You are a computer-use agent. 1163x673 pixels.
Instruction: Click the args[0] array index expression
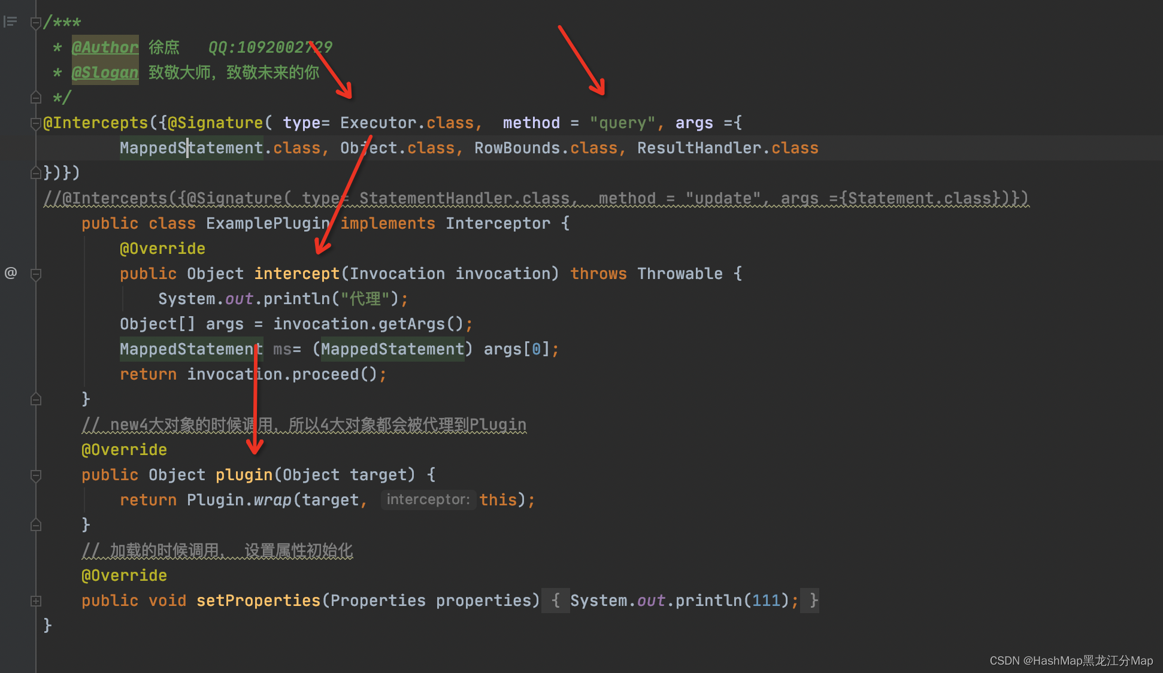[517, 349]
